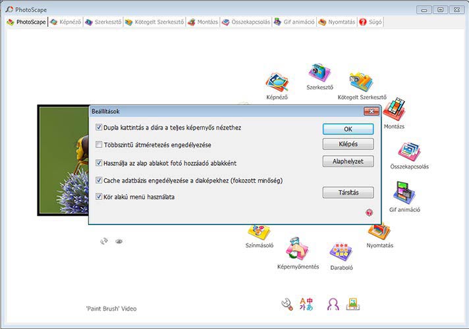Image resolution: width=469 pixels, height=329 pixels.
Task: Click the language selection icon
Action: tap(307, 303)
